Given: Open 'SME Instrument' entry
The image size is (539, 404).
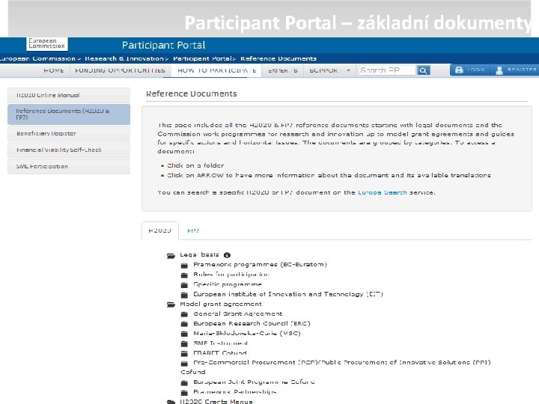Looking at the screenshot, I should pos(220,343).
